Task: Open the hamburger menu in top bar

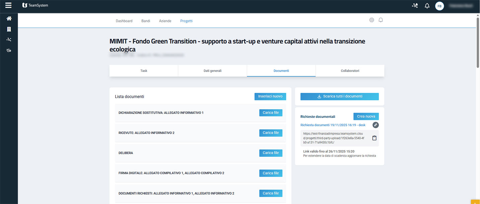Action: click(x=8, y=5)
